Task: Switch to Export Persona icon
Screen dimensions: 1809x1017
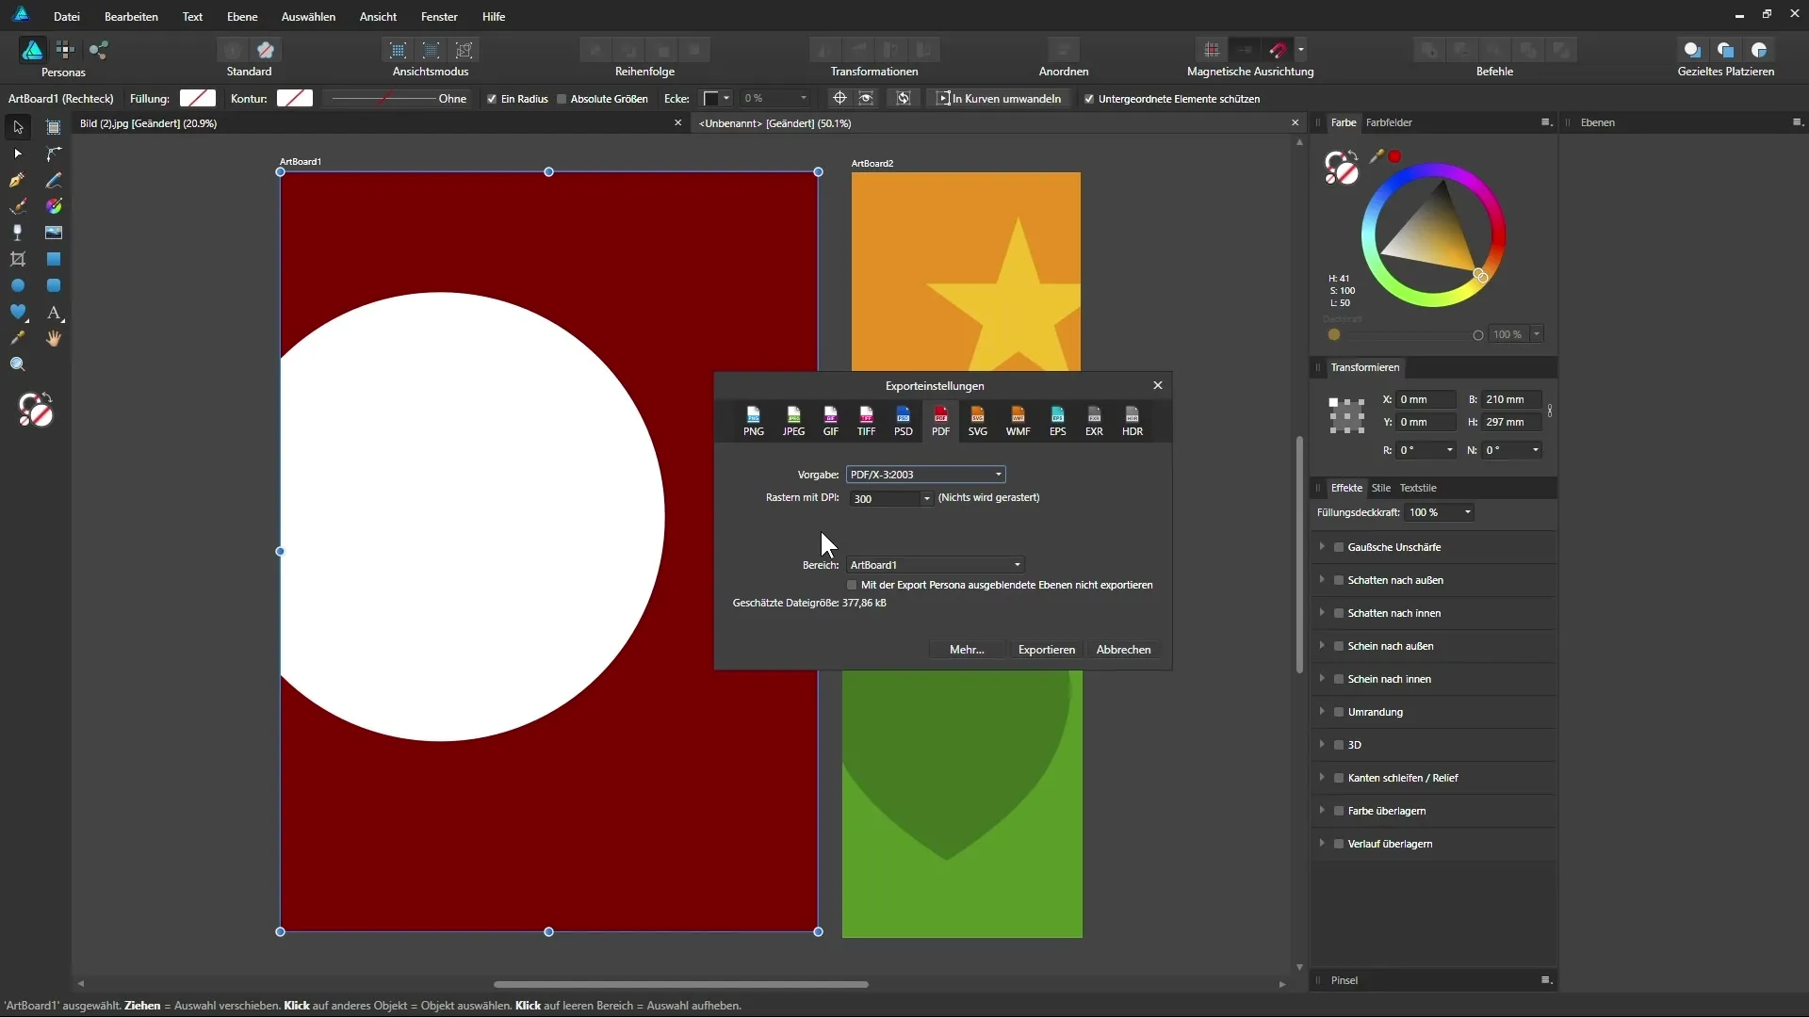Action: [x=99, y=50]
